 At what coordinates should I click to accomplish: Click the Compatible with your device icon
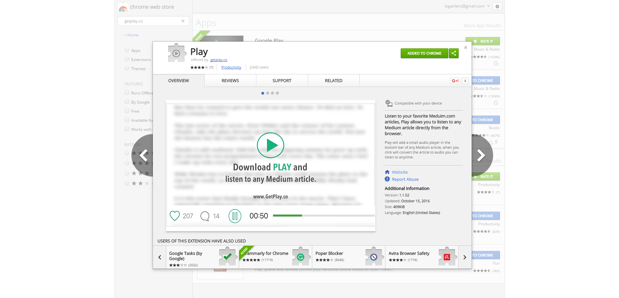tap(389, 103)
